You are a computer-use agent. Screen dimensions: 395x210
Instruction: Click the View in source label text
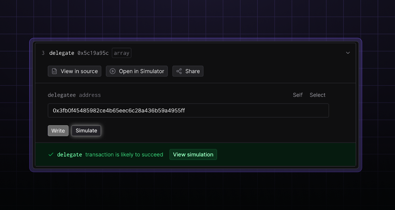click(x=79, y=71)
